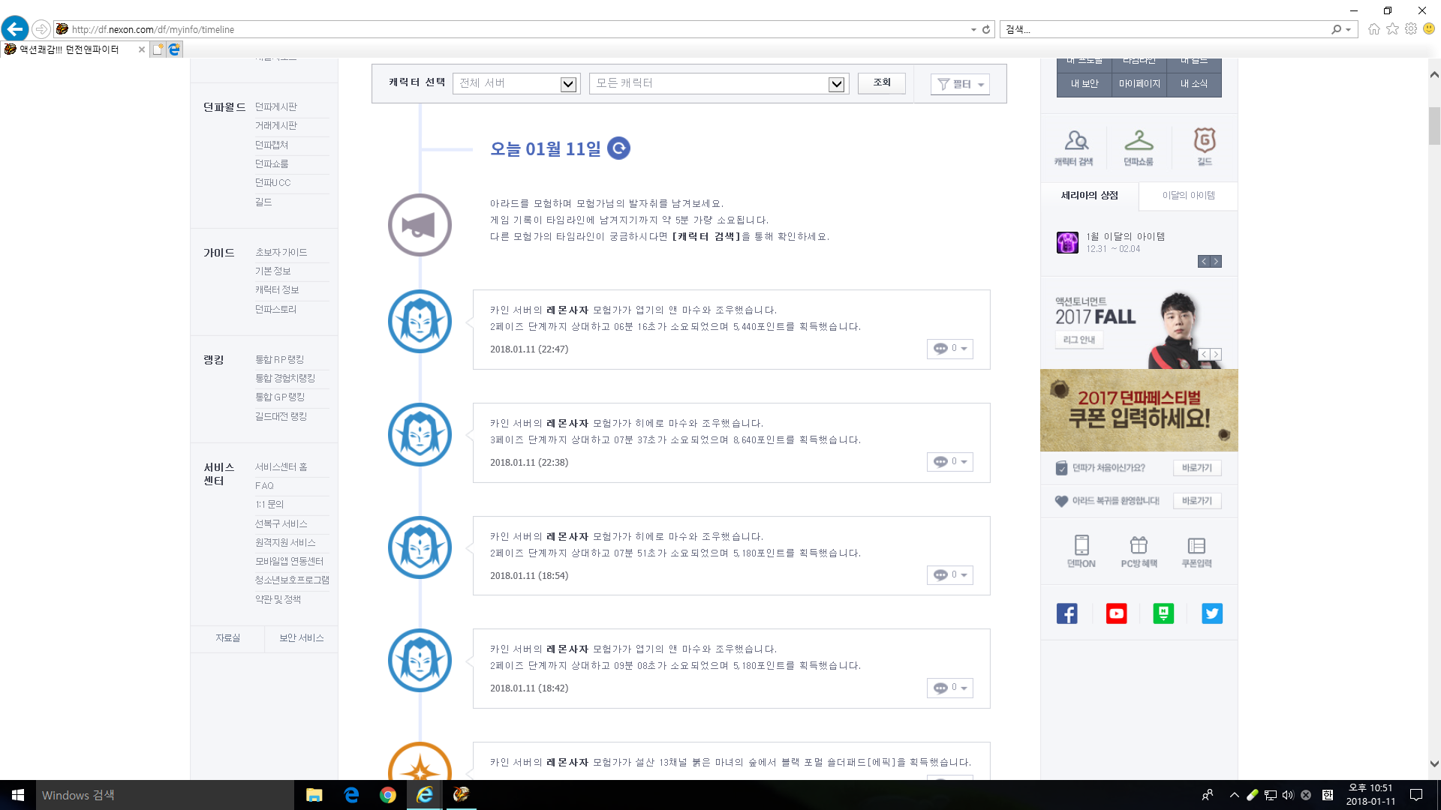Click the avatar icon of the 18:54 entry
This screenshot has height=810, width=1441.
420,547
